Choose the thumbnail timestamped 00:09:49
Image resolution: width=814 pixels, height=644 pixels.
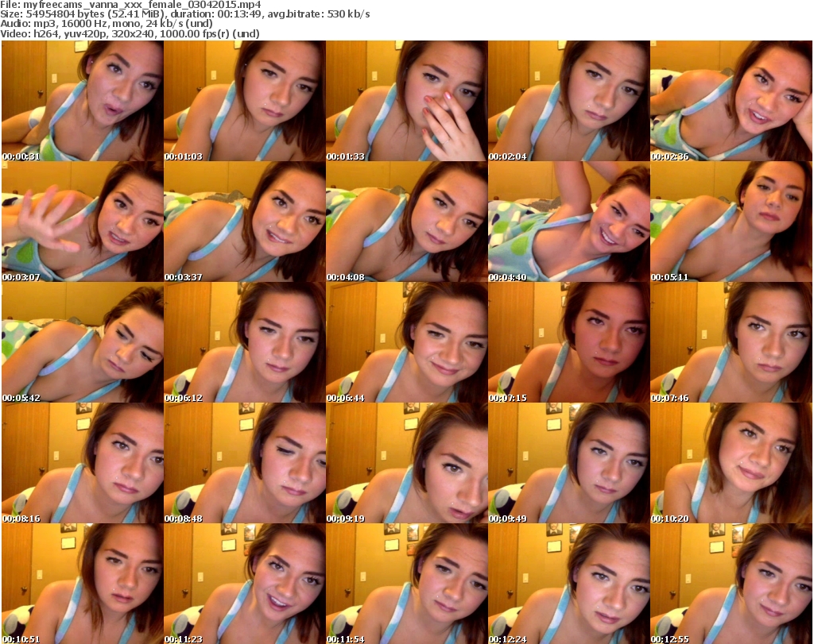[569, 463]
